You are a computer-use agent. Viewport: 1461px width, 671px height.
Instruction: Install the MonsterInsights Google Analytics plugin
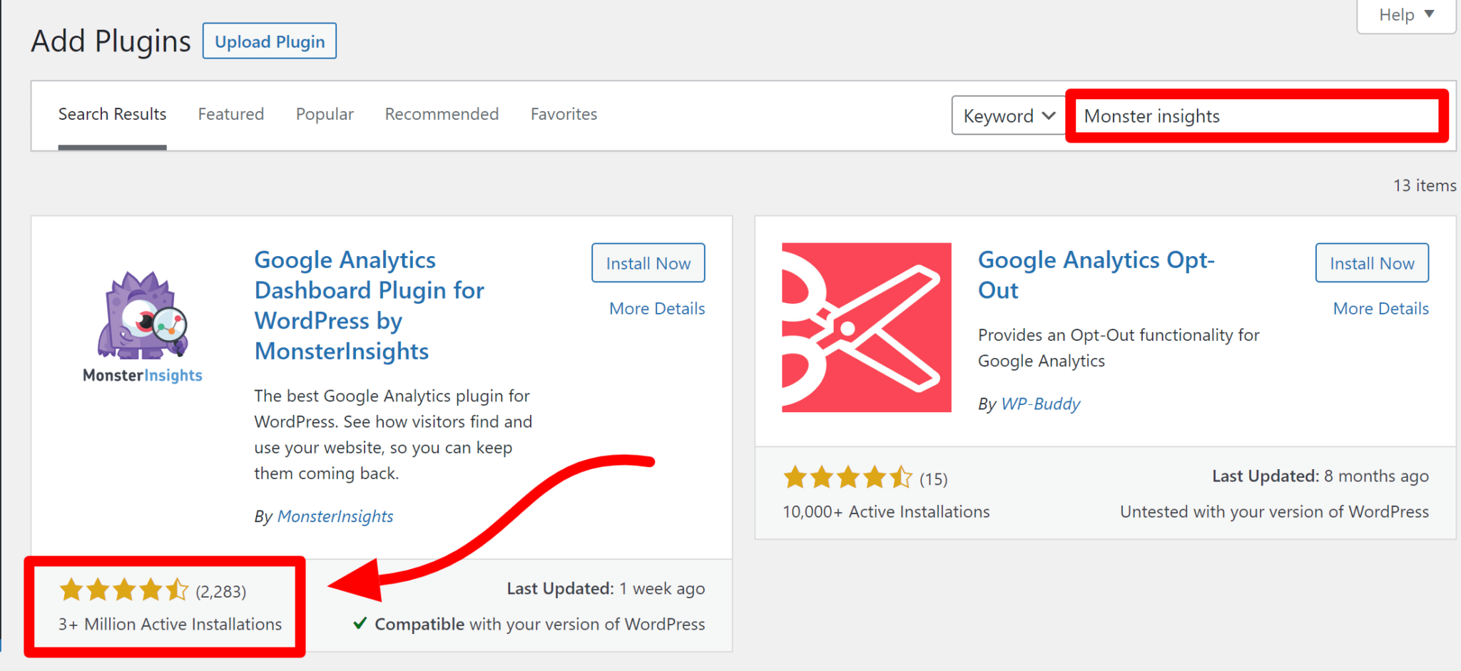648,263
